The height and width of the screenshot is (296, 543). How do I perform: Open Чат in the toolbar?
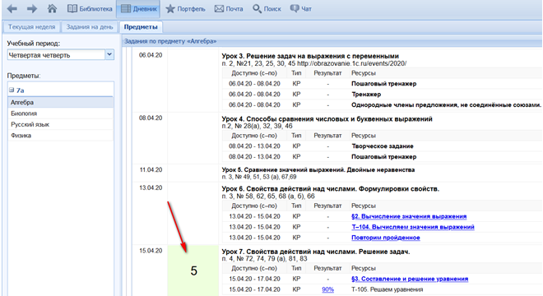[x=300, y=9]
